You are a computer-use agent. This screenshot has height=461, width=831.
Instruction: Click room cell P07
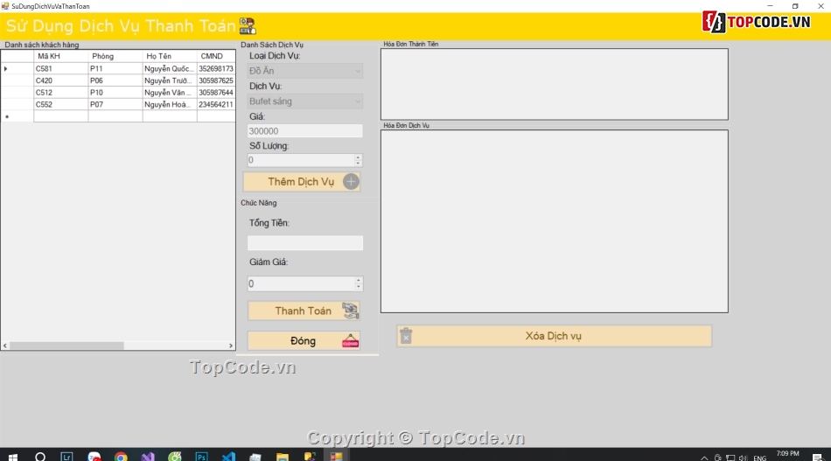pos(115,104)
